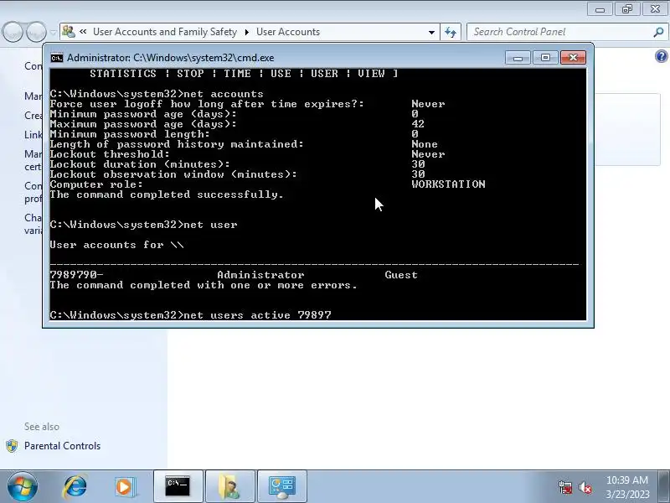670x503 pixels.
Task: Restore down the Control Panel window
Action: point(626,9)
